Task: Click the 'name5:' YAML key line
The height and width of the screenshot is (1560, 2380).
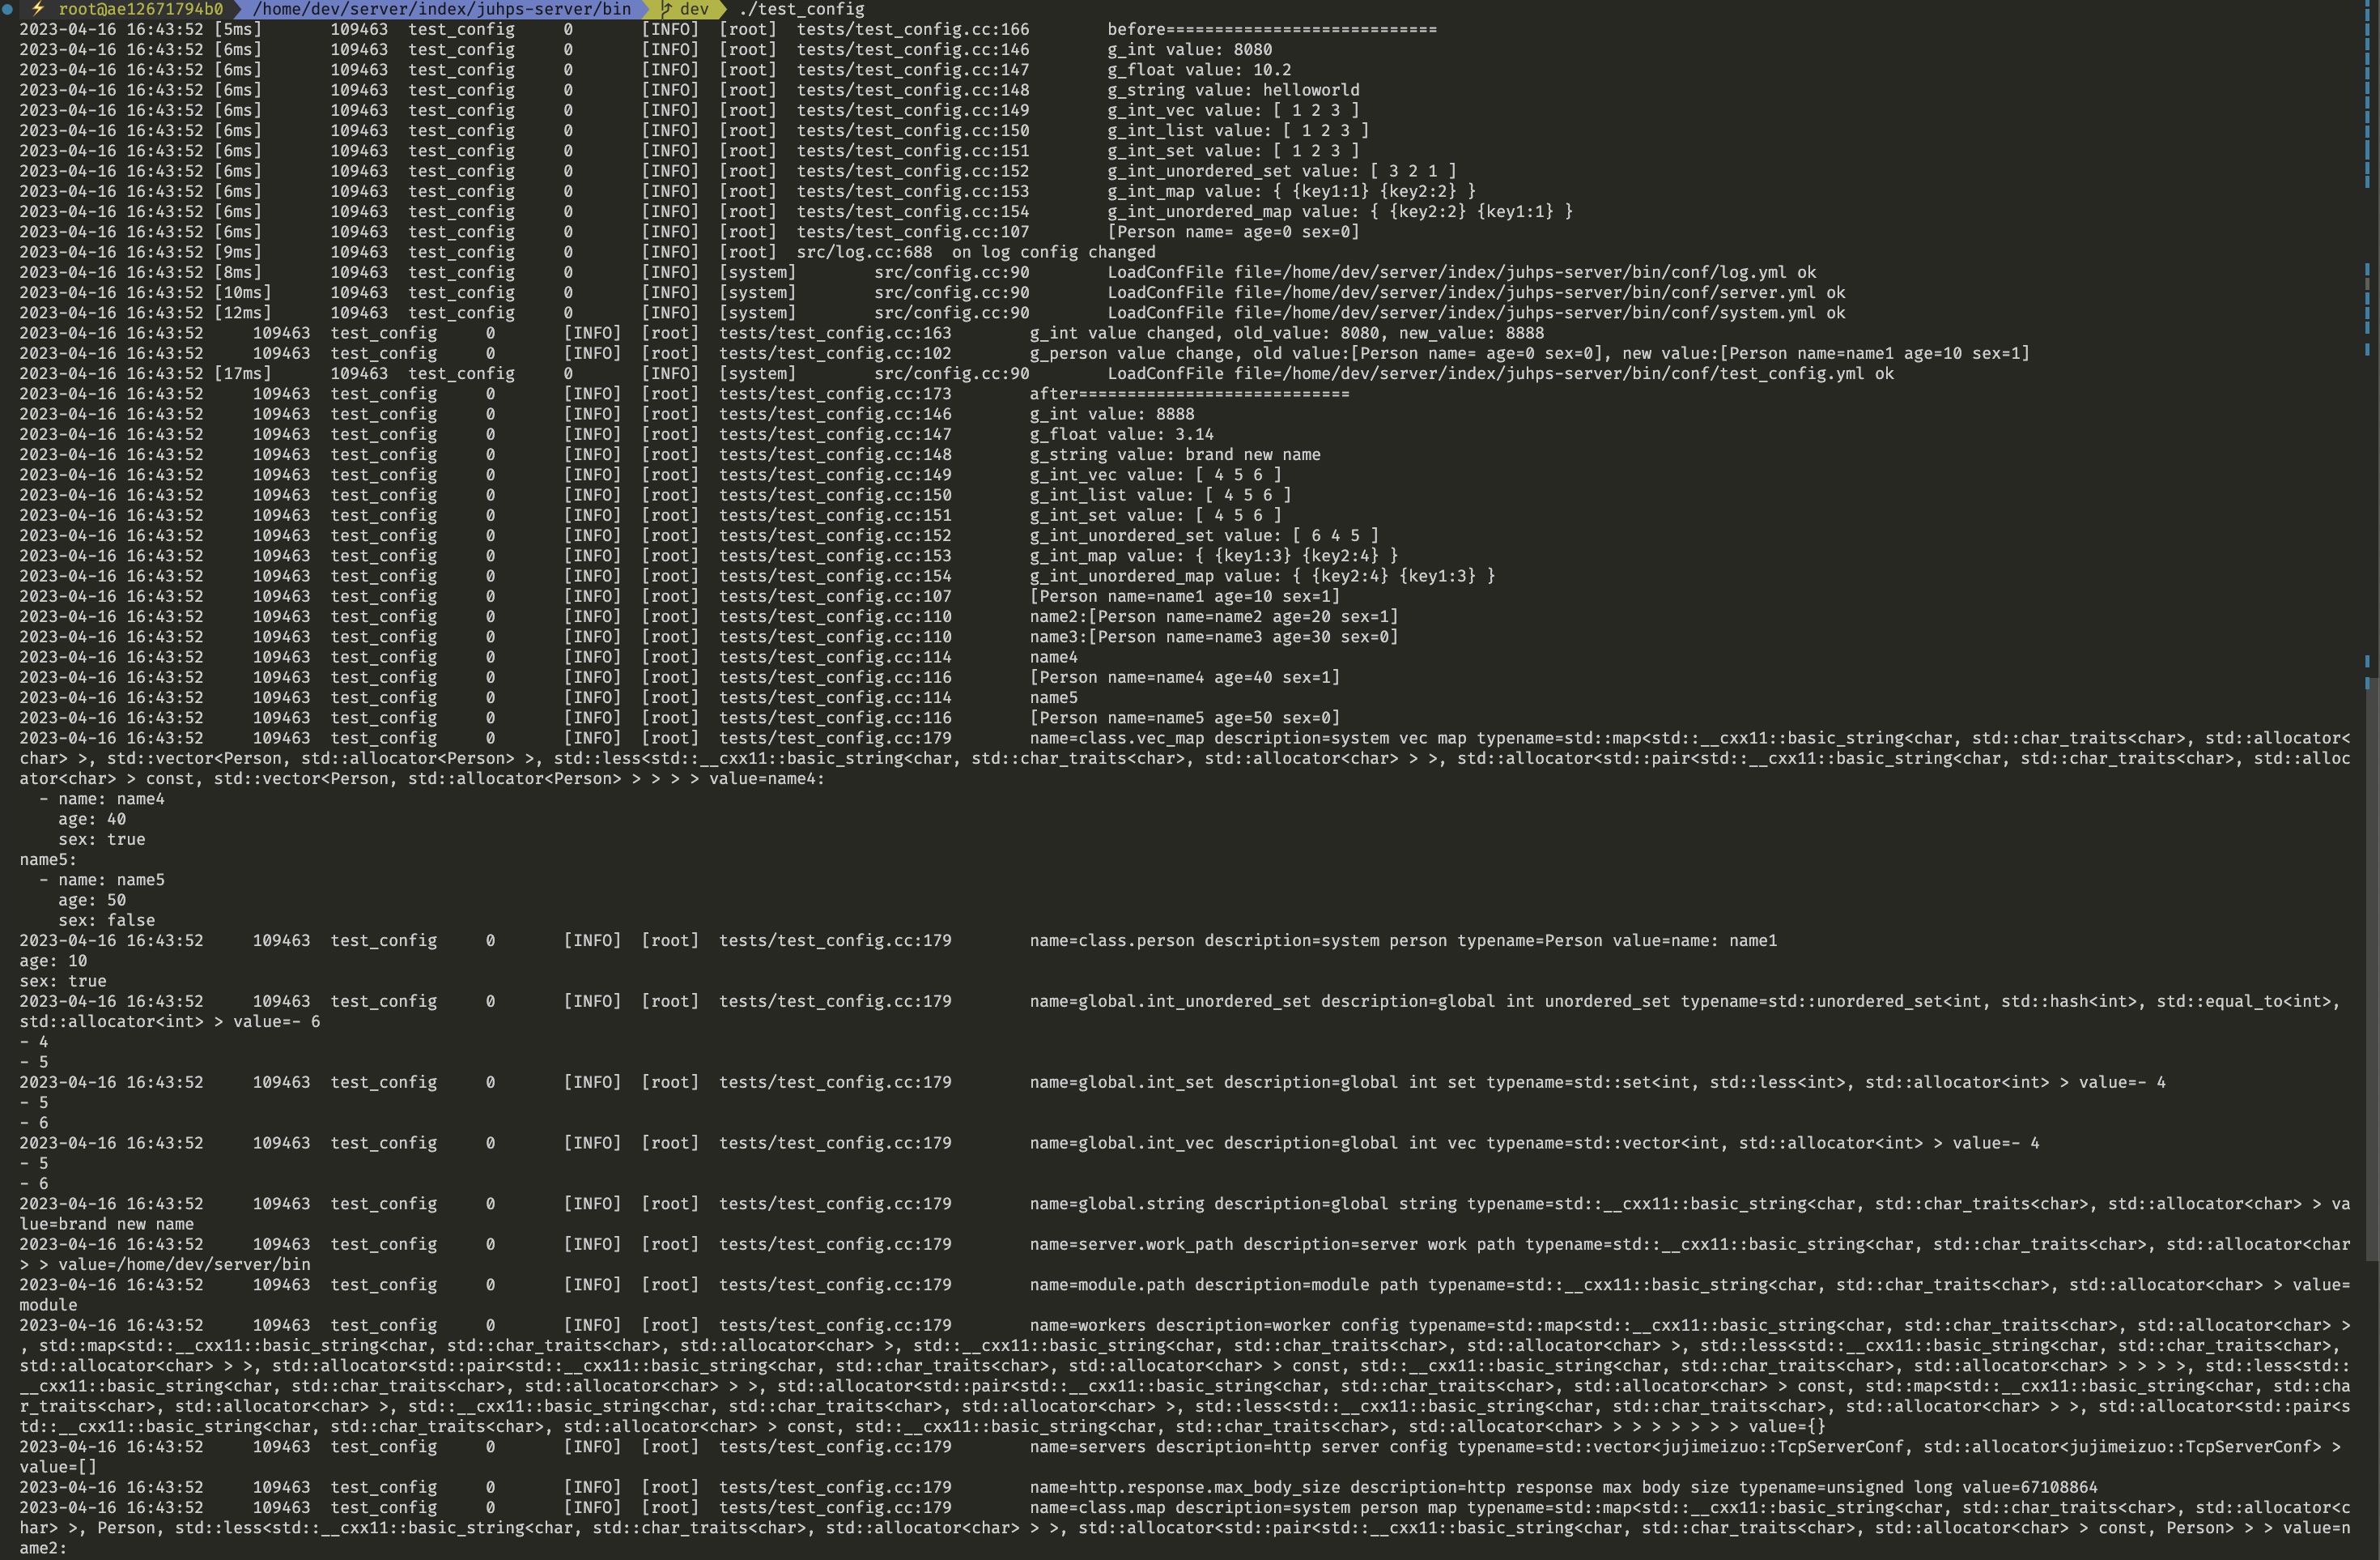Action: pyautogui.click(x=48, y=859)
